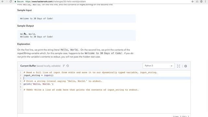Screen dimensions: 208x117
Task: Open the Python 3 language dropdown
Action: pyautogui.click(x=159, y=66)
